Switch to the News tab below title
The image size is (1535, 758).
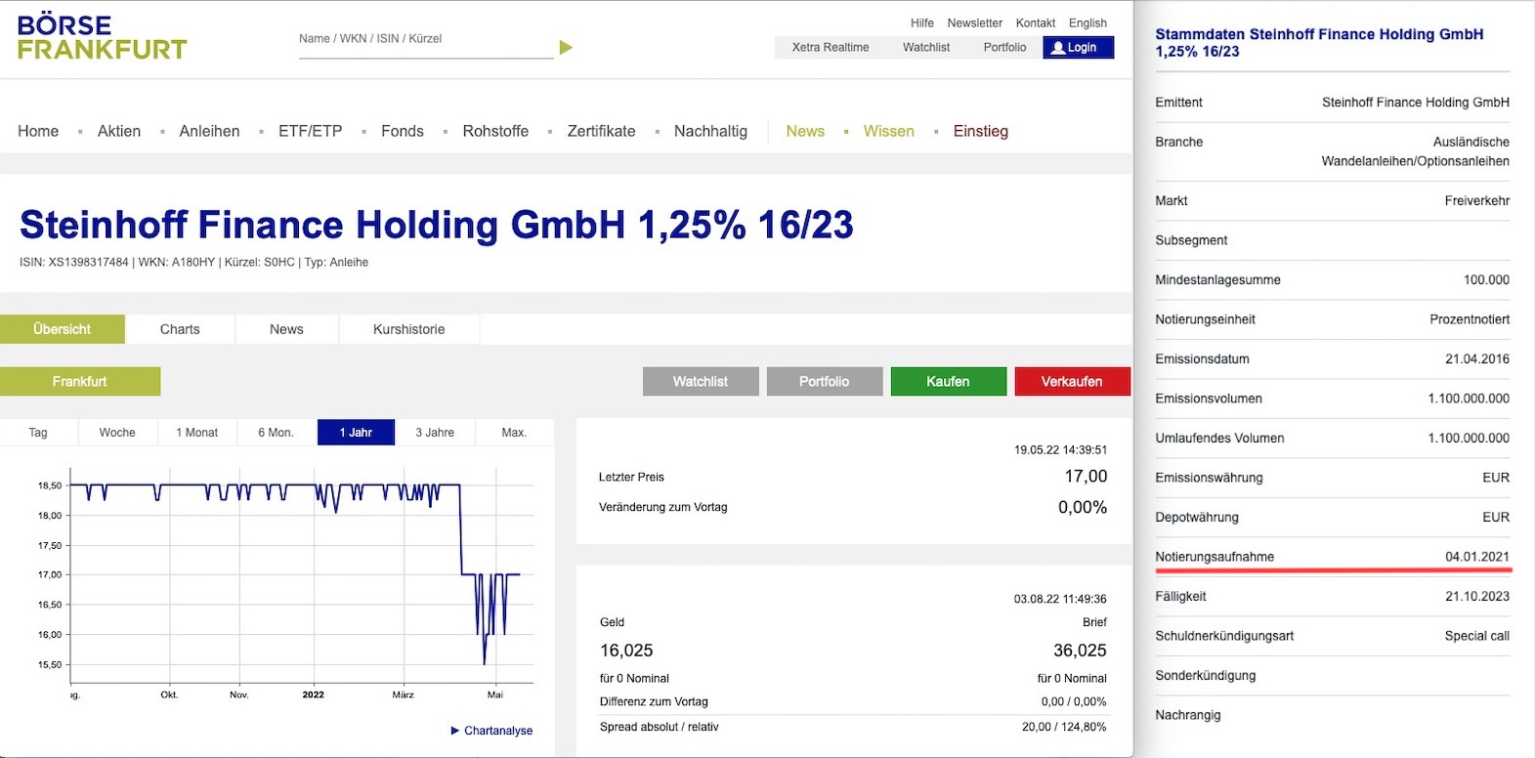coord(286,329)
